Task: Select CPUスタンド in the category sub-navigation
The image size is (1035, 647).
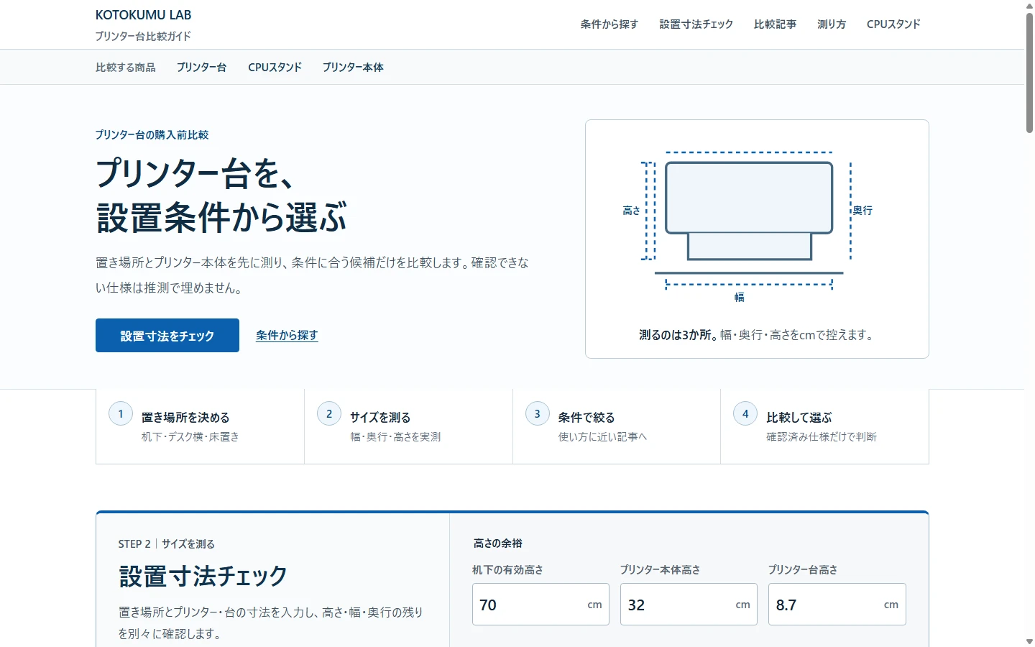Action: click(275, 68)
